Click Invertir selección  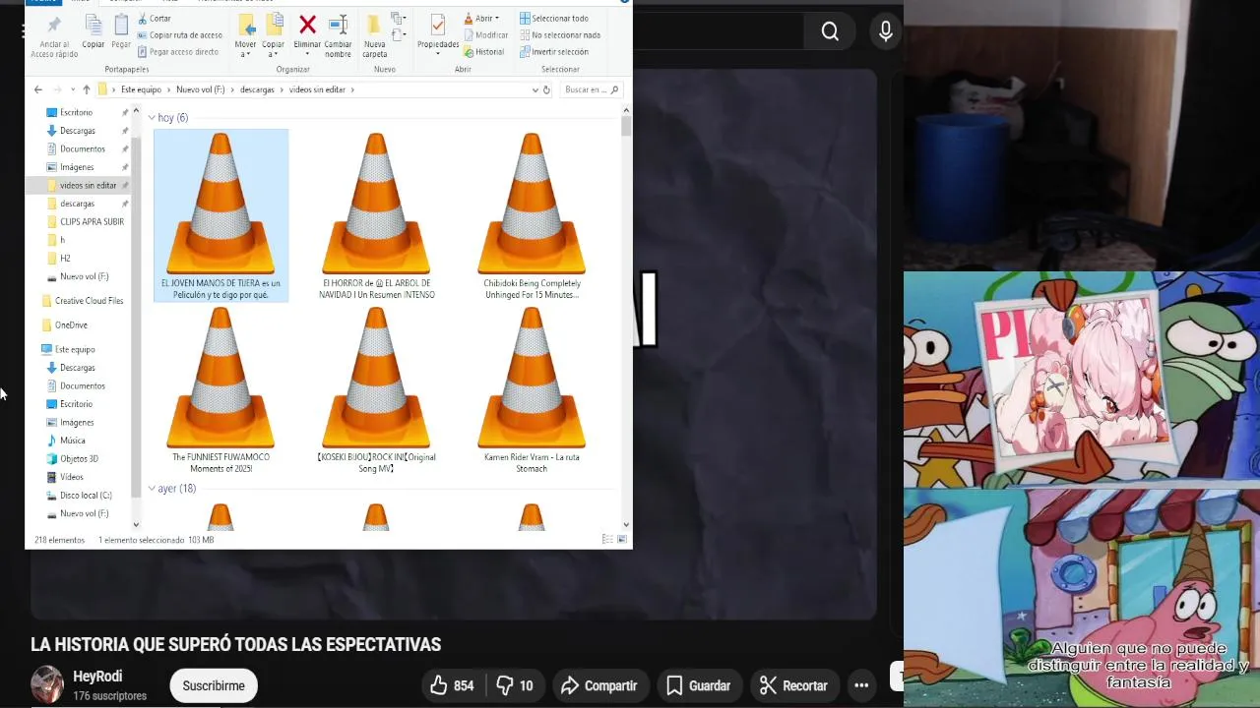tap(554, 52)
